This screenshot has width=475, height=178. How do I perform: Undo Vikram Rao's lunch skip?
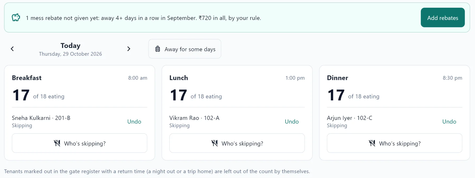[x=292, y=122]
